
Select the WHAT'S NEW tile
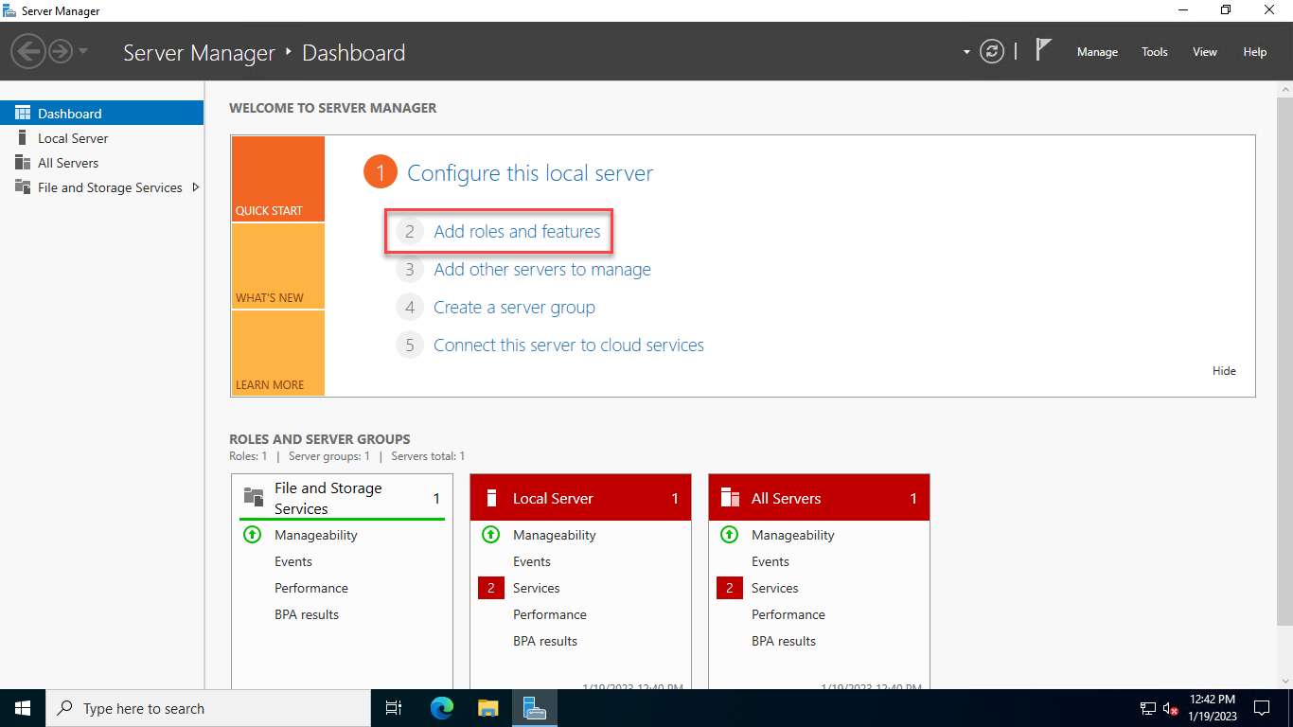[x=278, y=266]
